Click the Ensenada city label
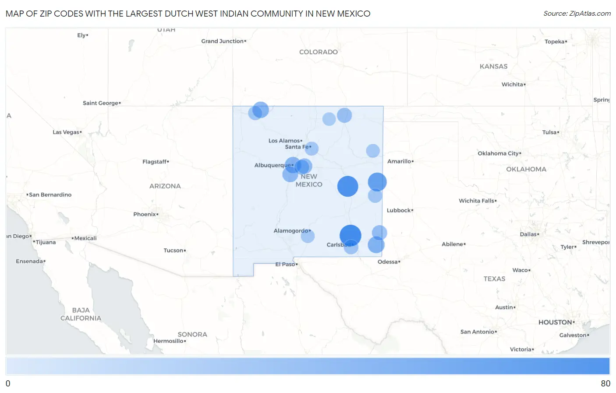This screenshot has width=616, height=393. point(30,261)
